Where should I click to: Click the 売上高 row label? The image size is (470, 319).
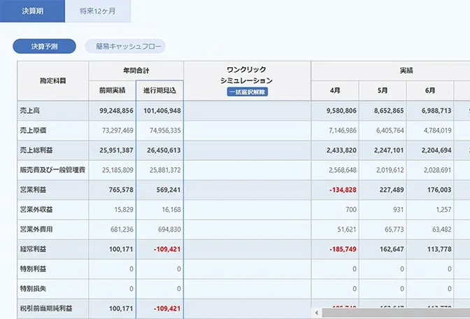[x=29, y=111]
